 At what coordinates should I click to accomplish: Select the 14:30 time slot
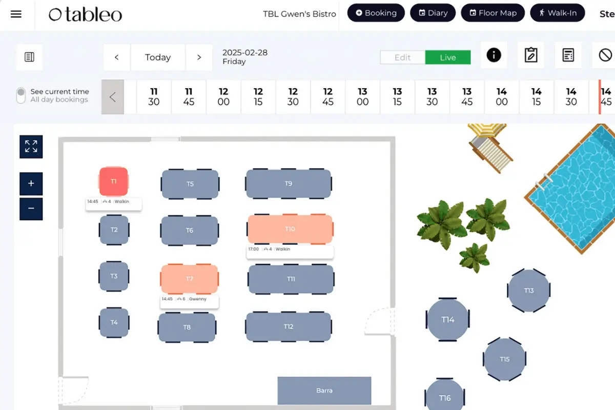tap(571, 97)
